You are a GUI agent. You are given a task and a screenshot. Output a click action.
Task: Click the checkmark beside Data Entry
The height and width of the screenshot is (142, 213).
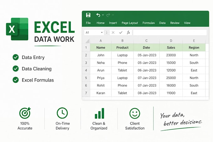16,57
